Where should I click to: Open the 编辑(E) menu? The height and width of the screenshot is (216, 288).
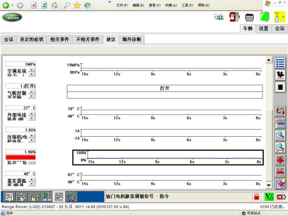click(138, 5)
